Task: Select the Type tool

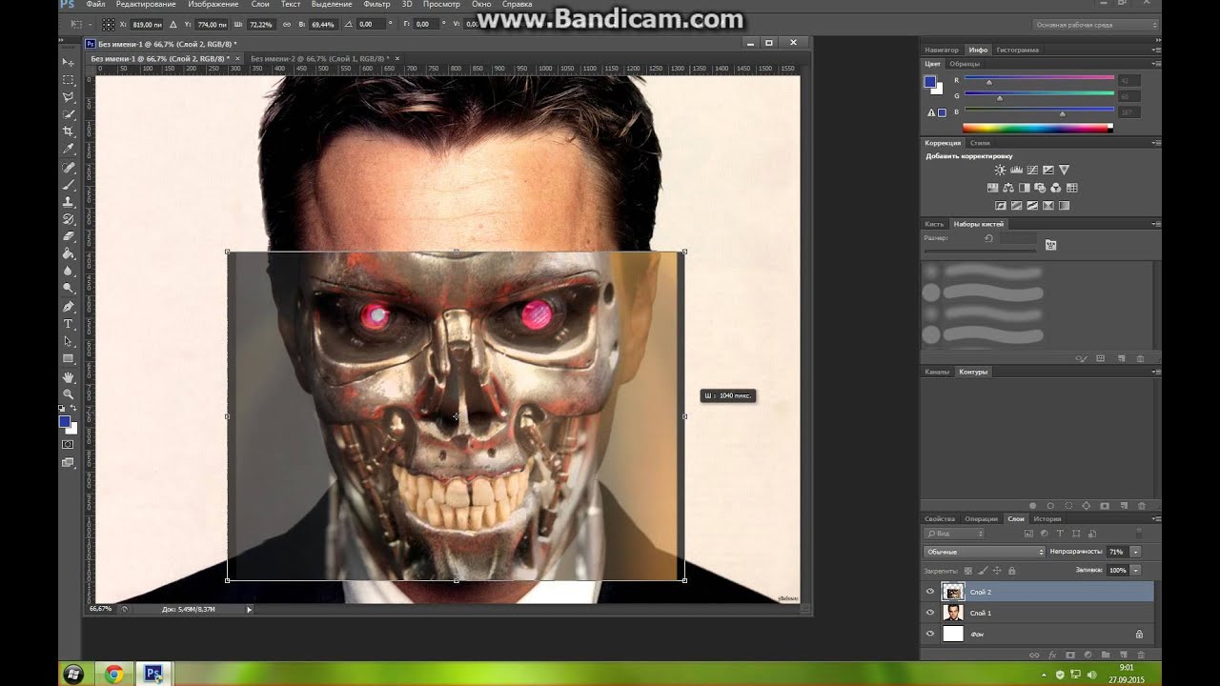Action: 69,324
